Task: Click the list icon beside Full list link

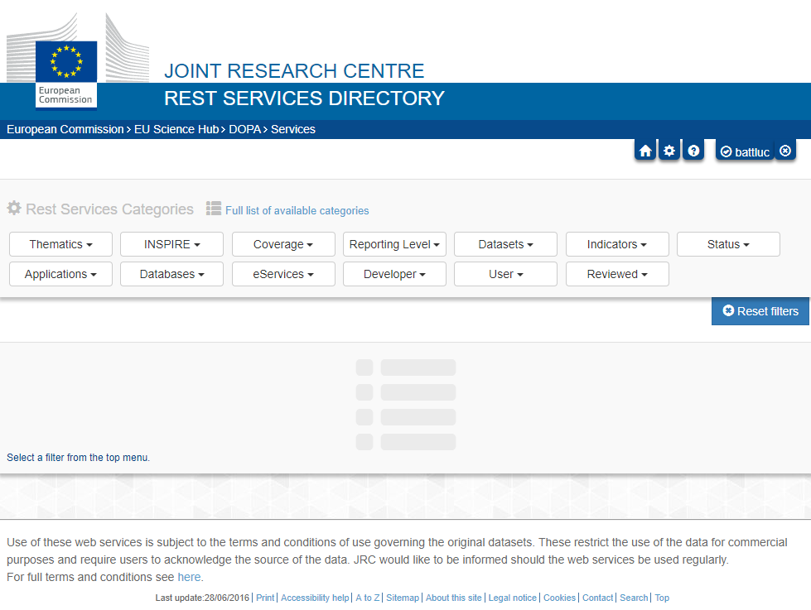Action: coord(214,209)
